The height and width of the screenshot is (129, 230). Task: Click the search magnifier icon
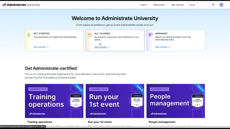[x=213, y=5]
